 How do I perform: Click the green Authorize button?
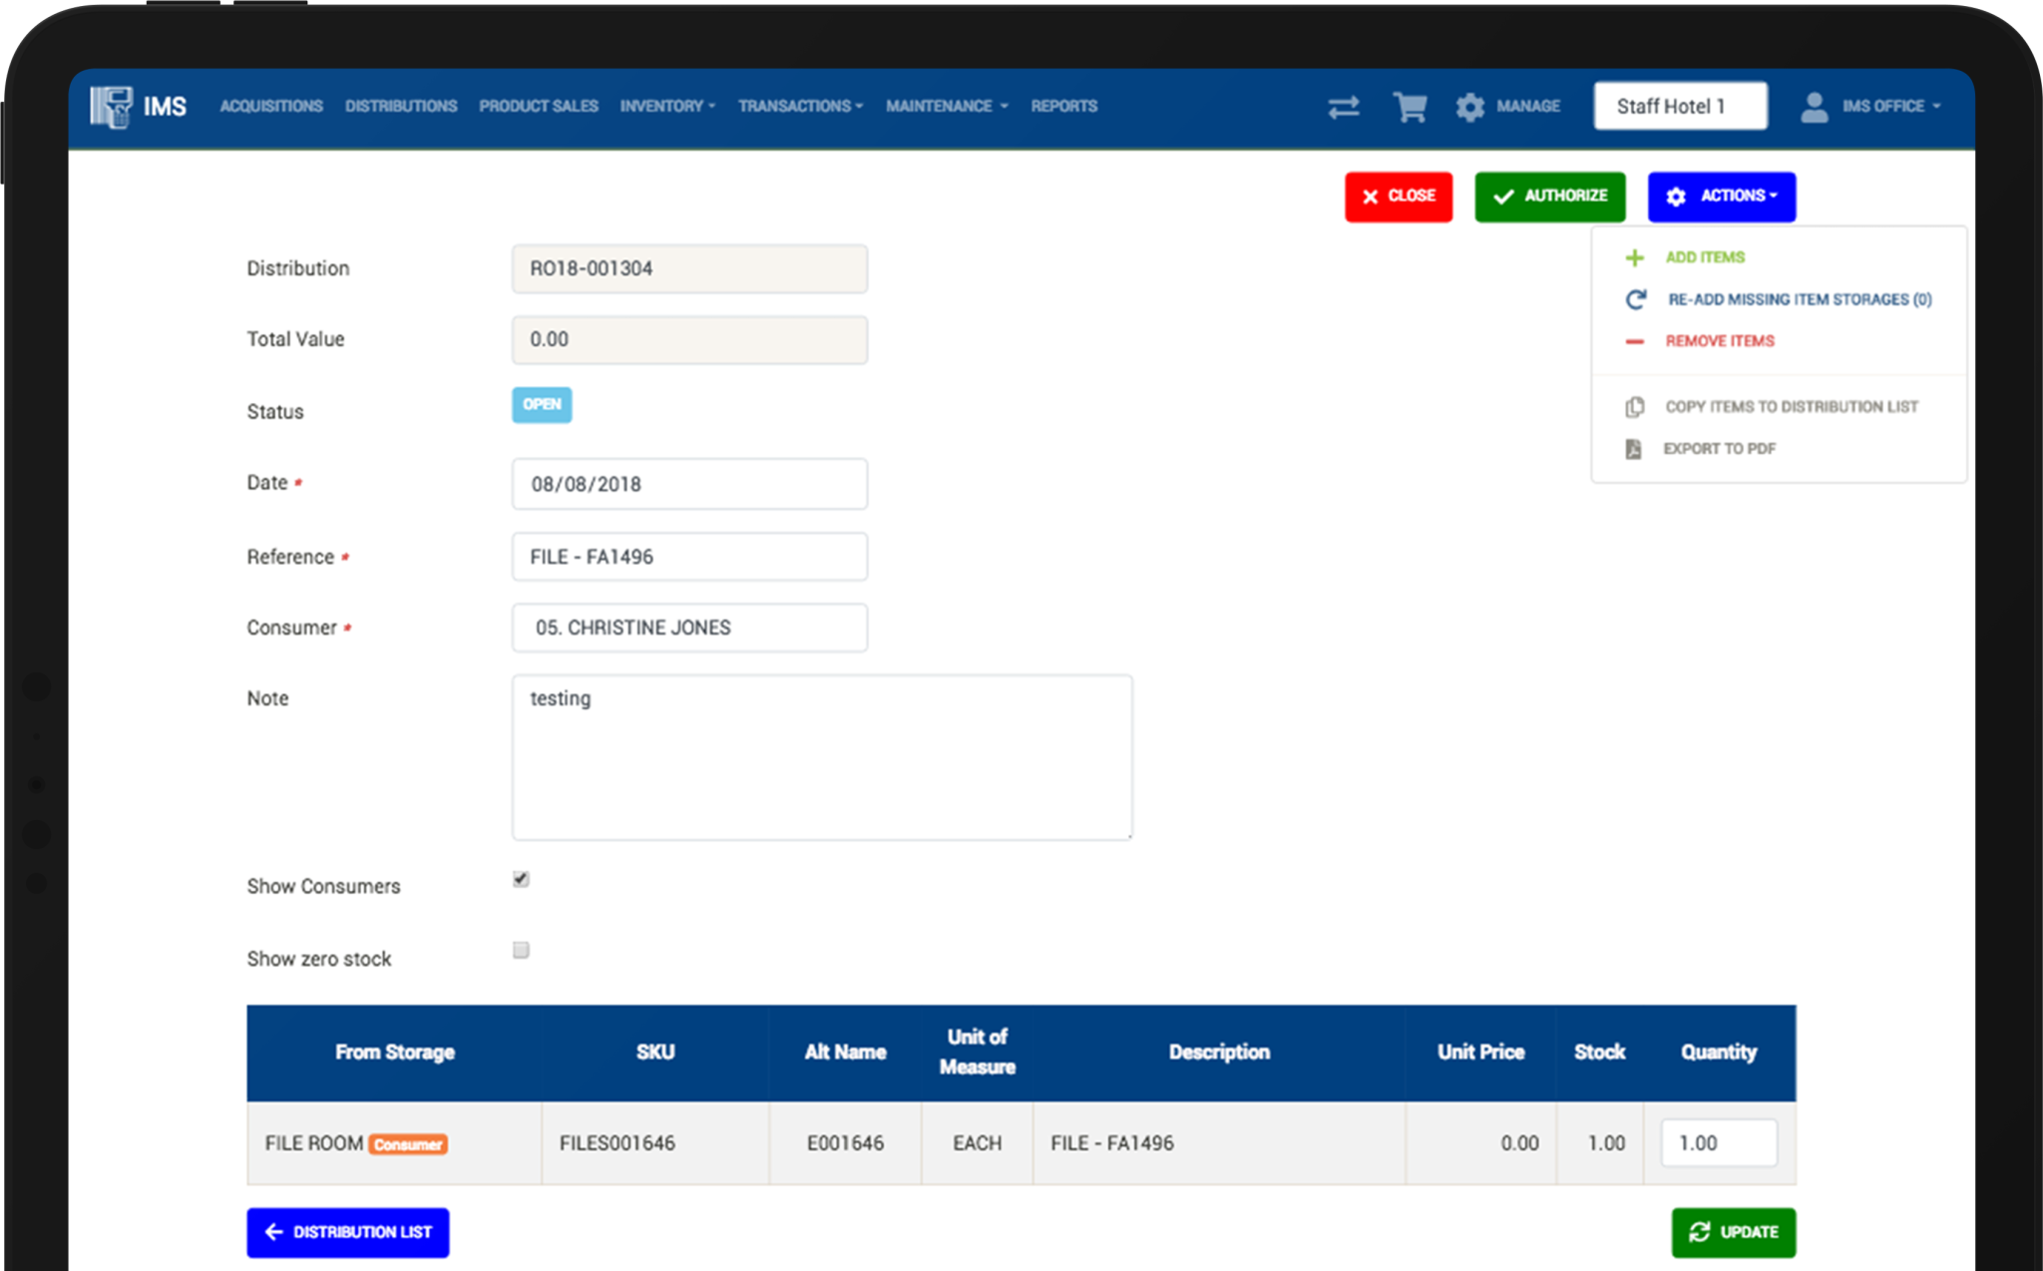click(1549, 197)
